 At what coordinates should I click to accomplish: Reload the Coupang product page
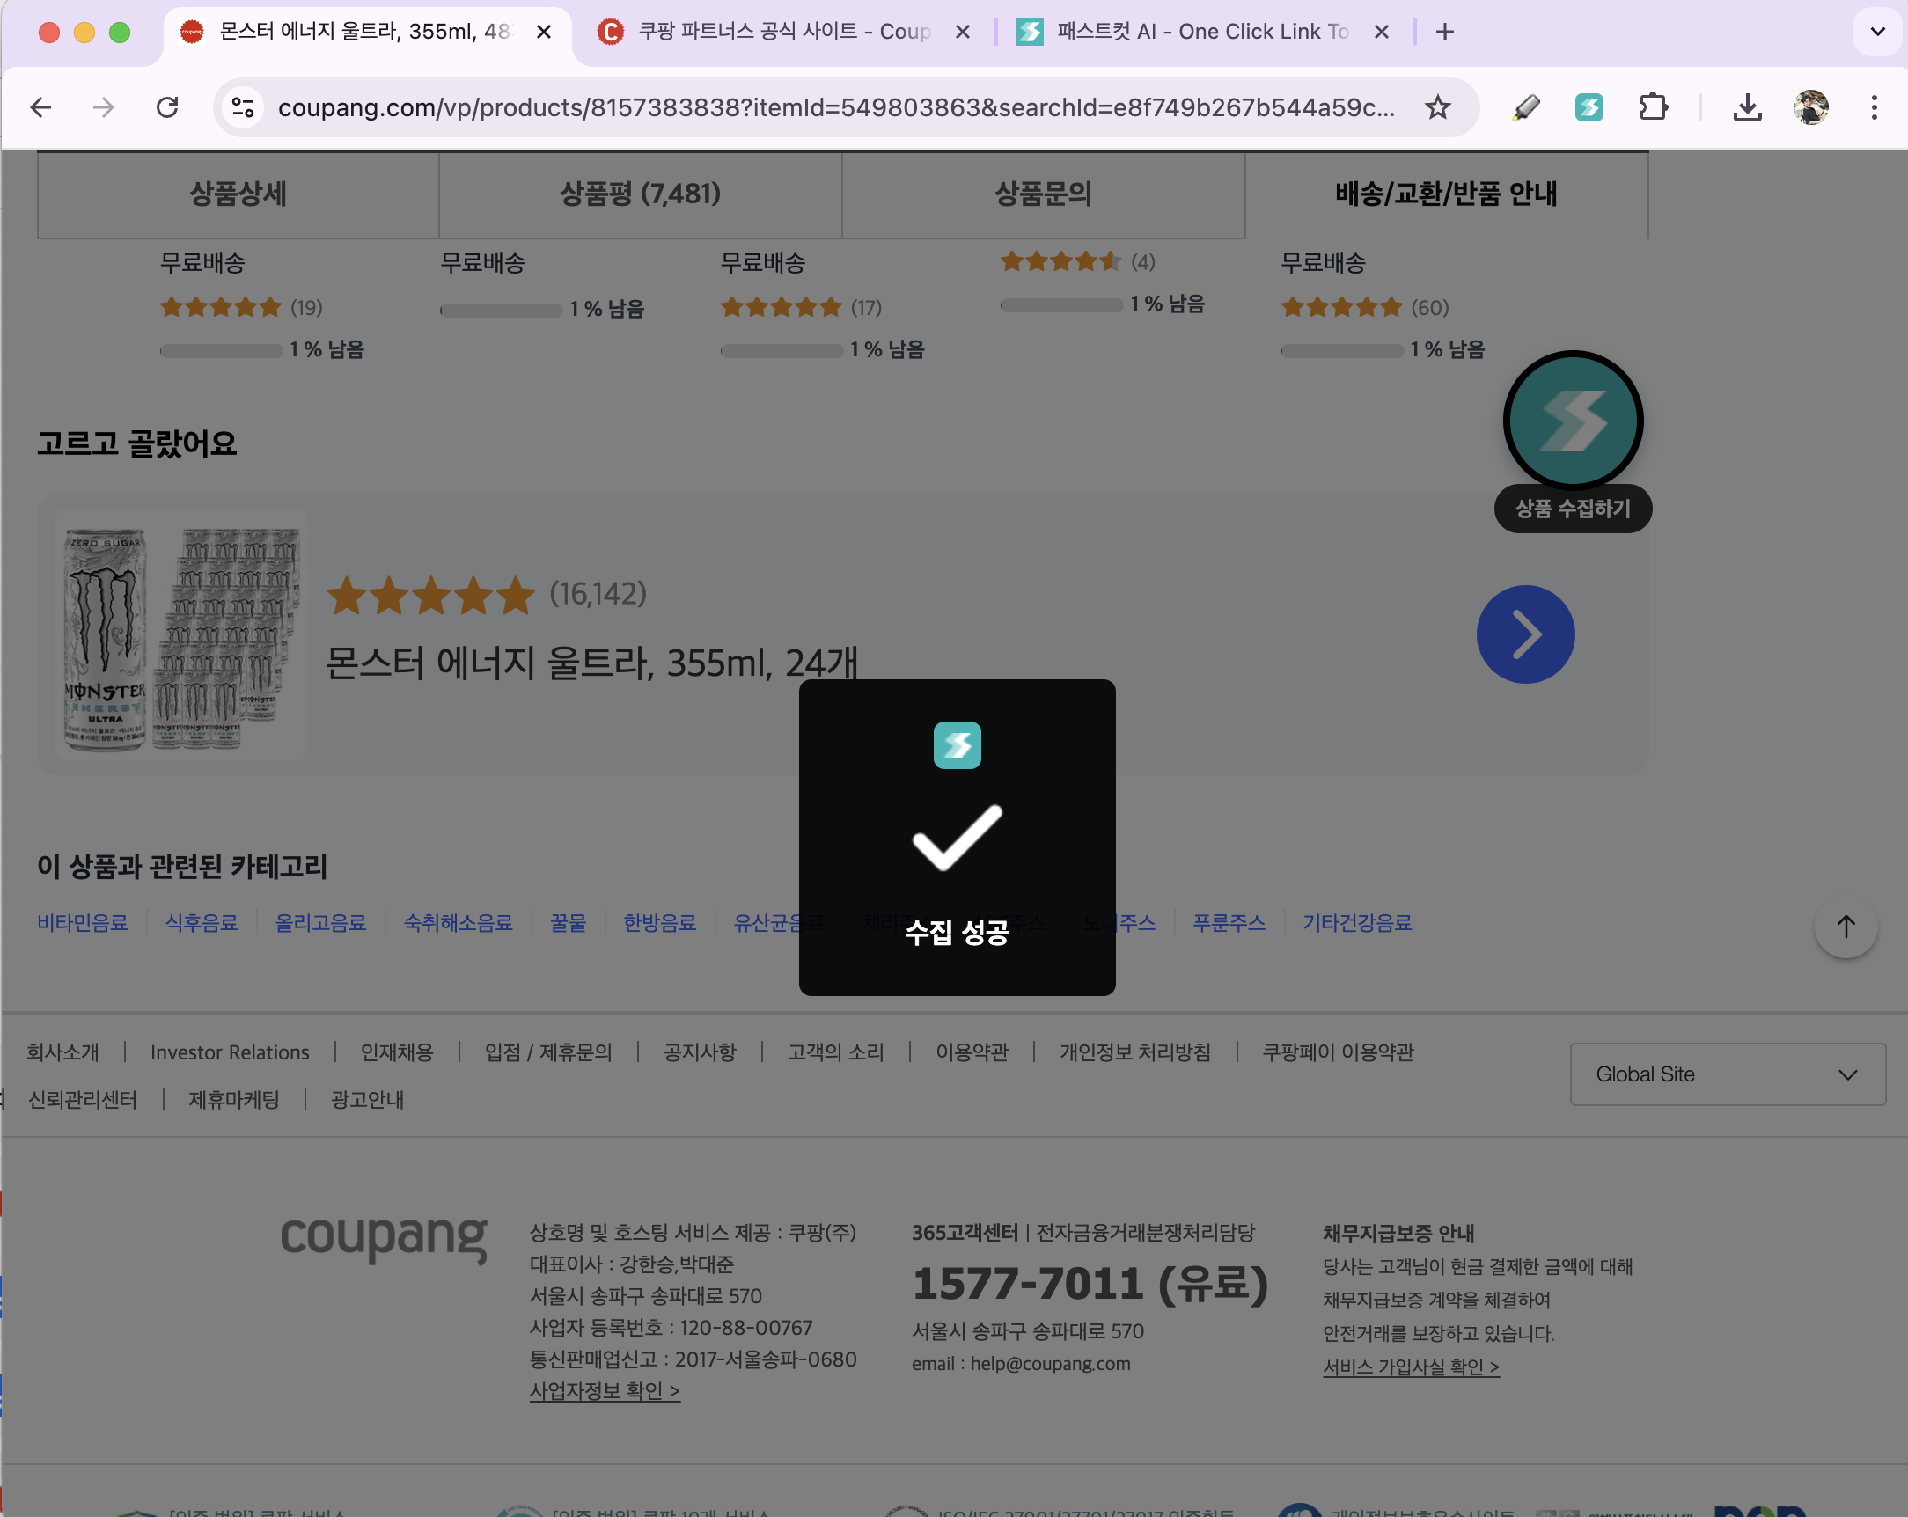click(x=167, y=108)
